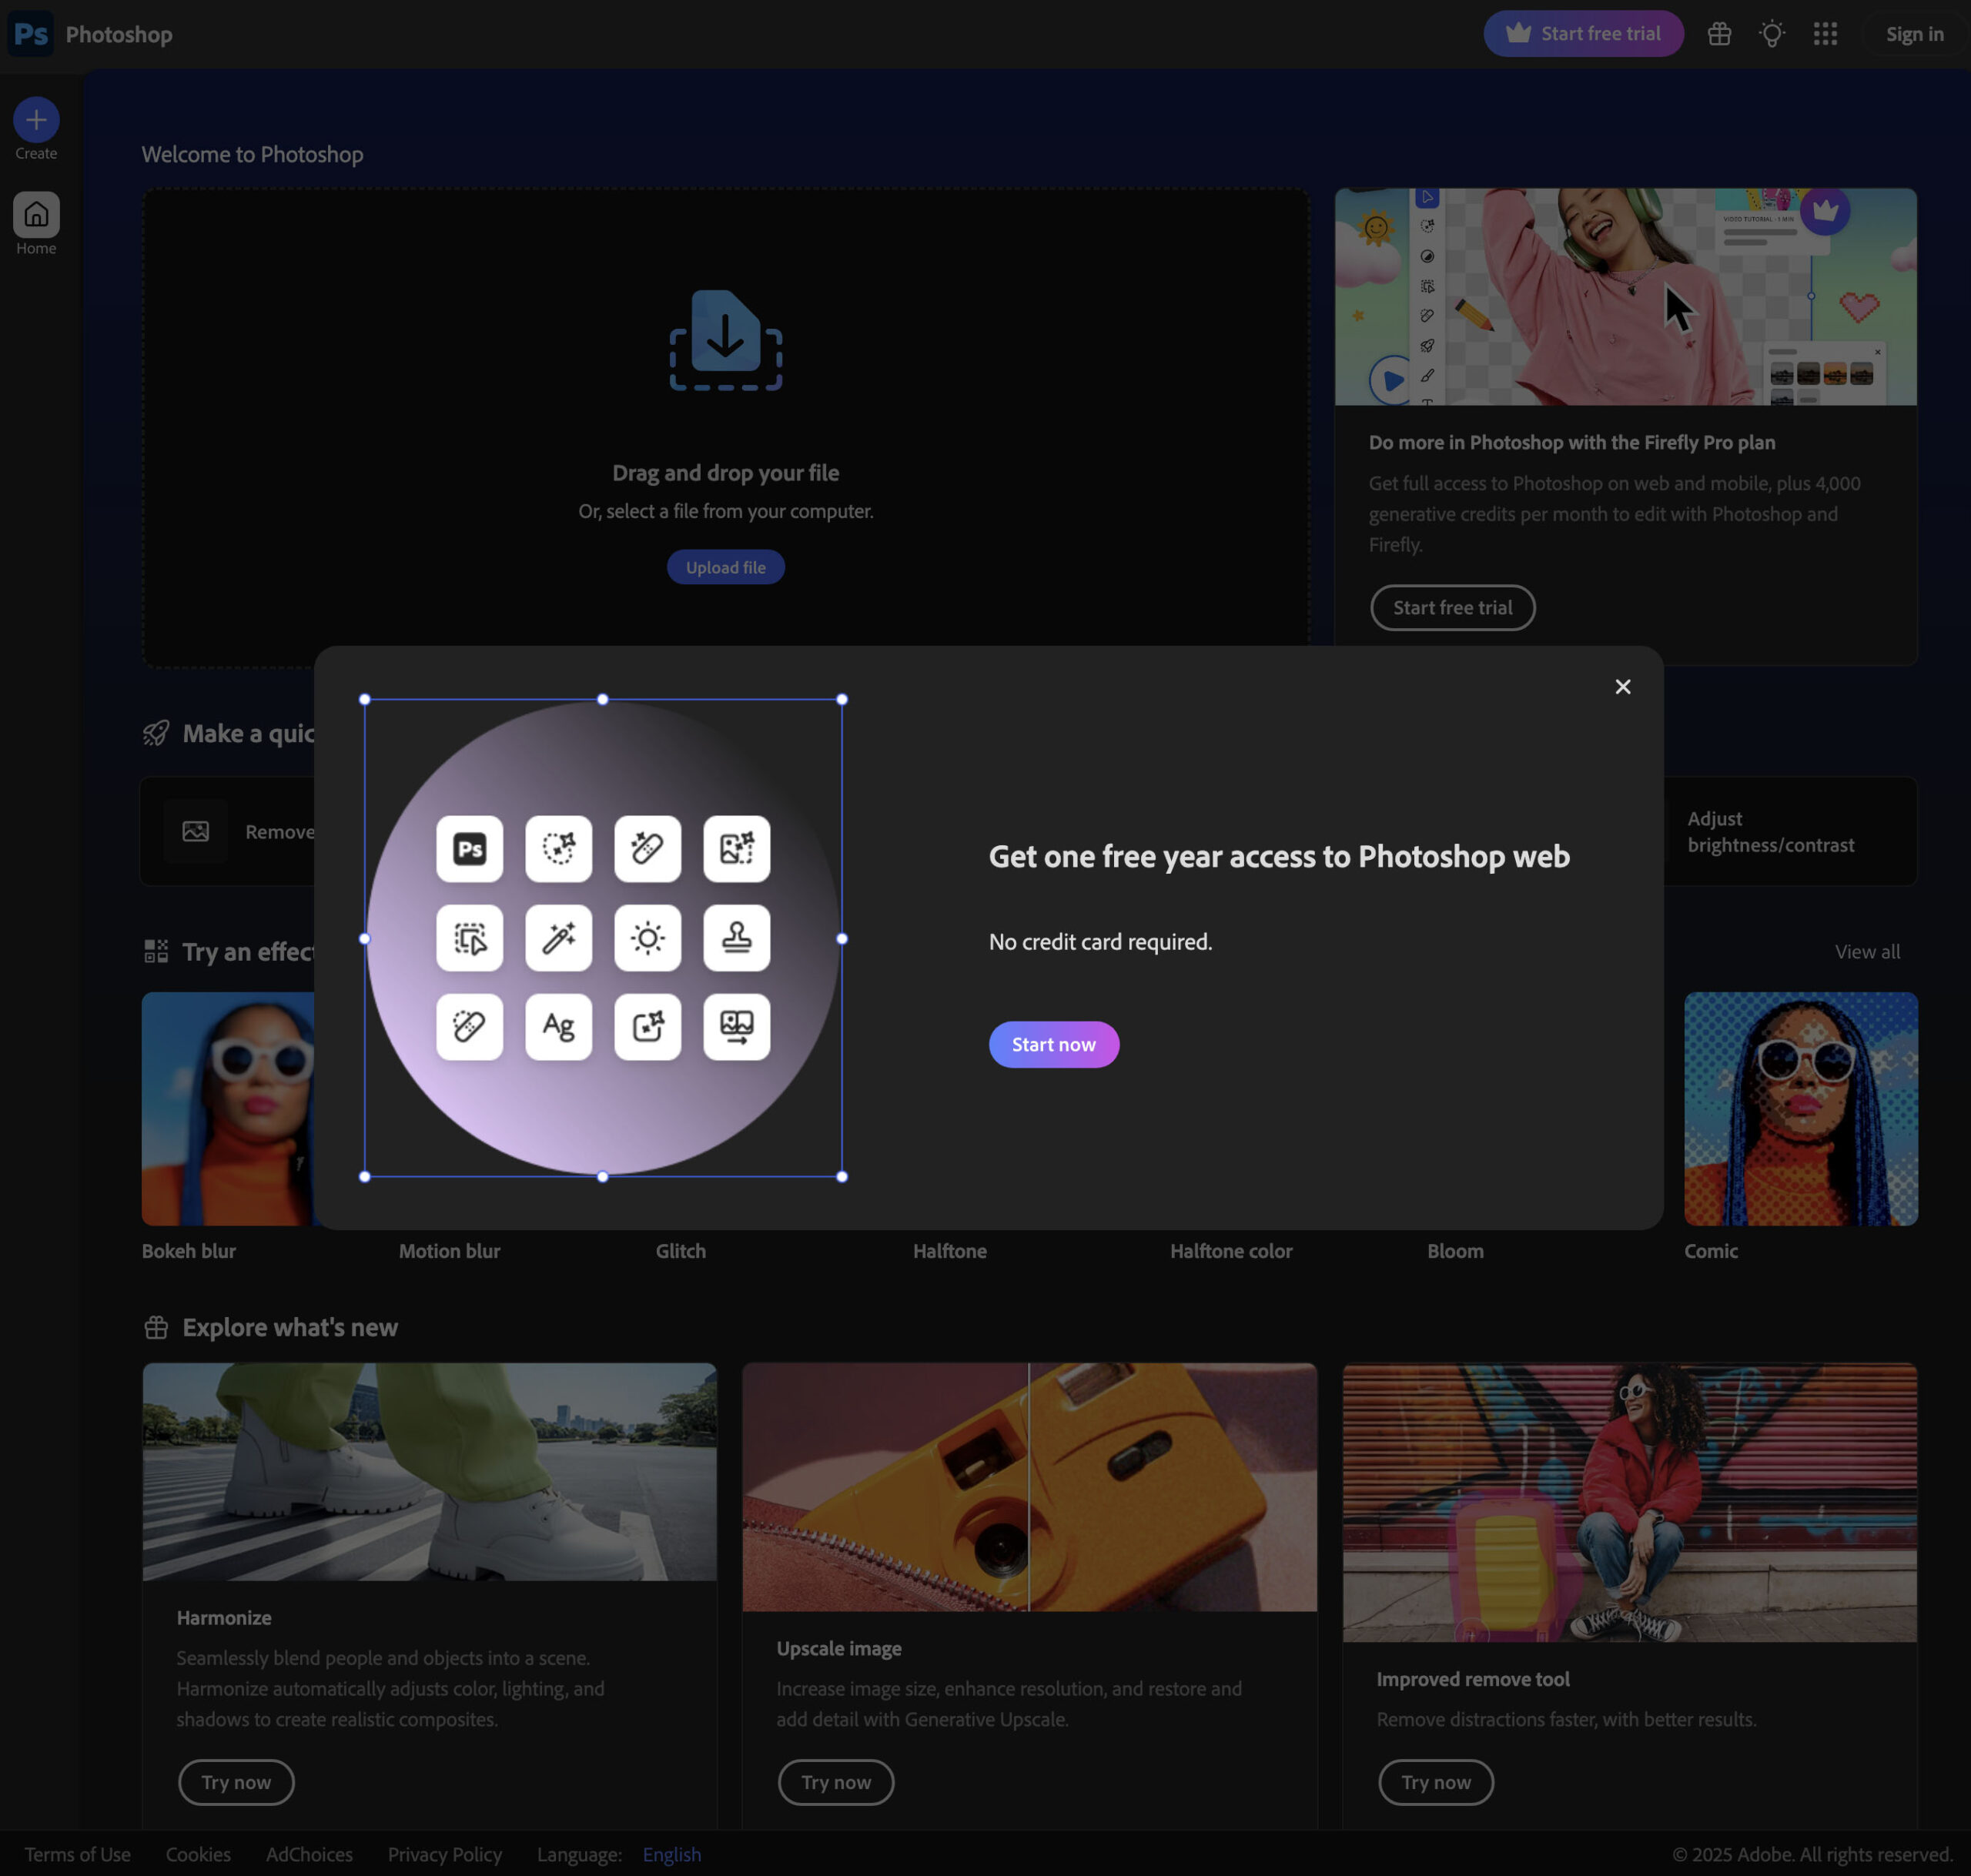
Task: Click the Ag text icon tile
Action: point(558,1027)
